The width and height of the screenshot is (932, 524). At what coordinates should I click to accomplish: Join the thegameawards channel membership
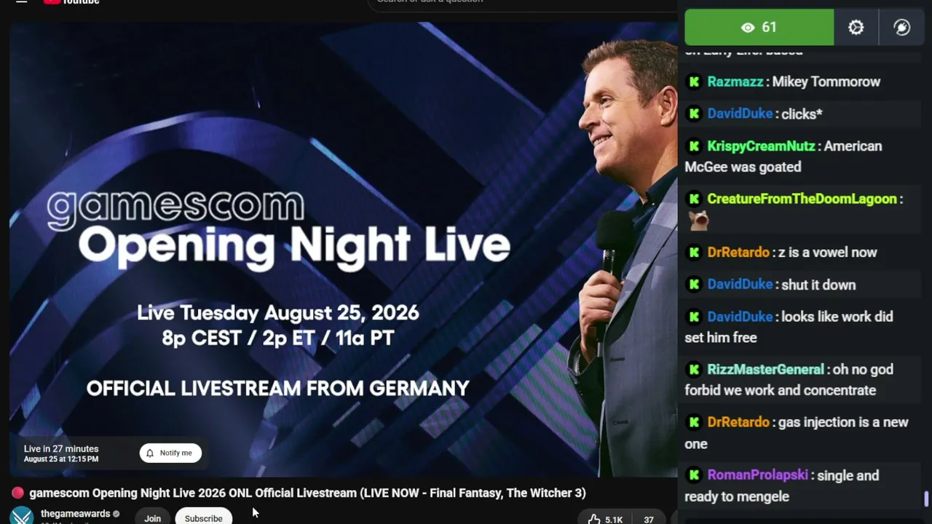tap(152, 518)
